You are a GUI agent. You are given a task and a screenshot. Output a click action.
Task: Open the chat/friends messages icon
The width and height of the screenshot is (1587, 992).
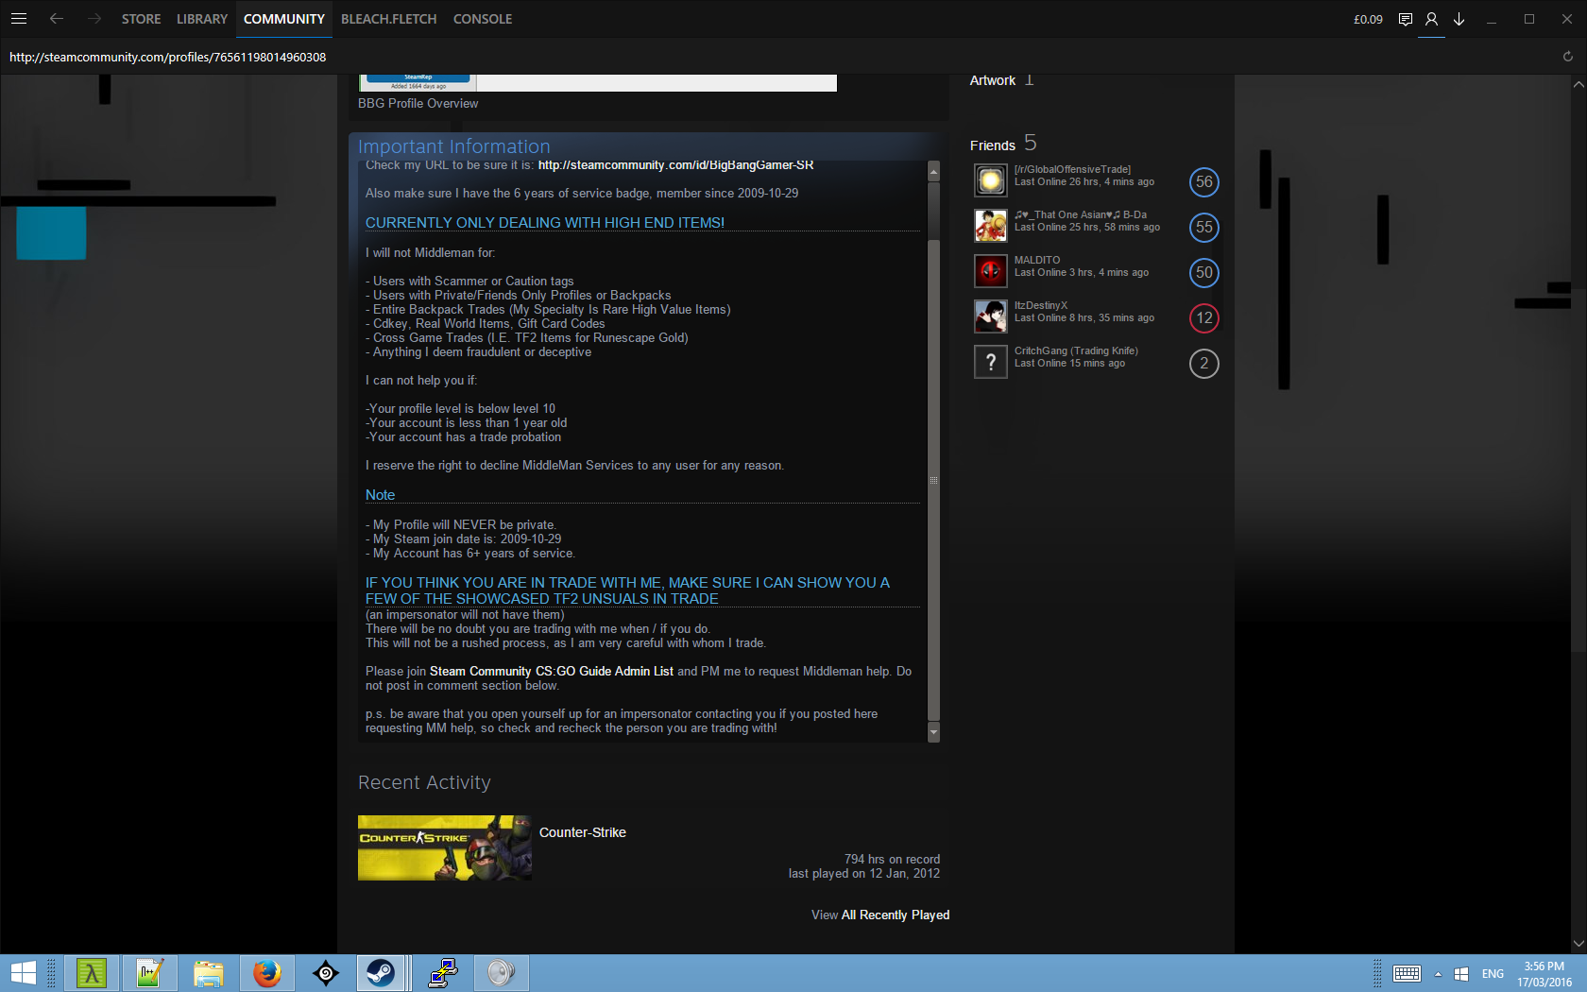(1405, 19)
